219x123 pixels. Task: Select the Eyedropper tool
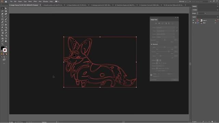tap(6, 33)
